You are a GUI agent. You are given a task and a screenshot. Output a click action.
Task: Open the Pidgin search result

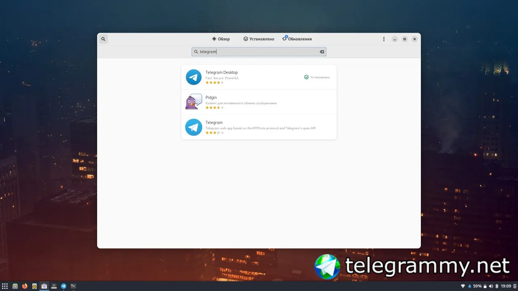coord(259,102)
